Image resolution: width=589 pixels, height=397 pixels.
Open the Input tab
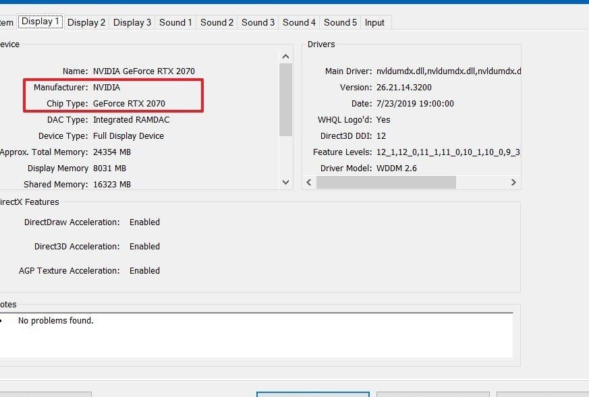tap(374, 22)
